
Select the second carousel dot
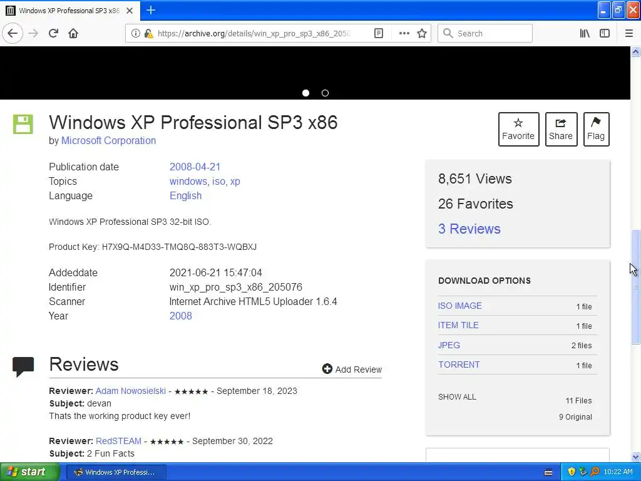coord(325,93)
